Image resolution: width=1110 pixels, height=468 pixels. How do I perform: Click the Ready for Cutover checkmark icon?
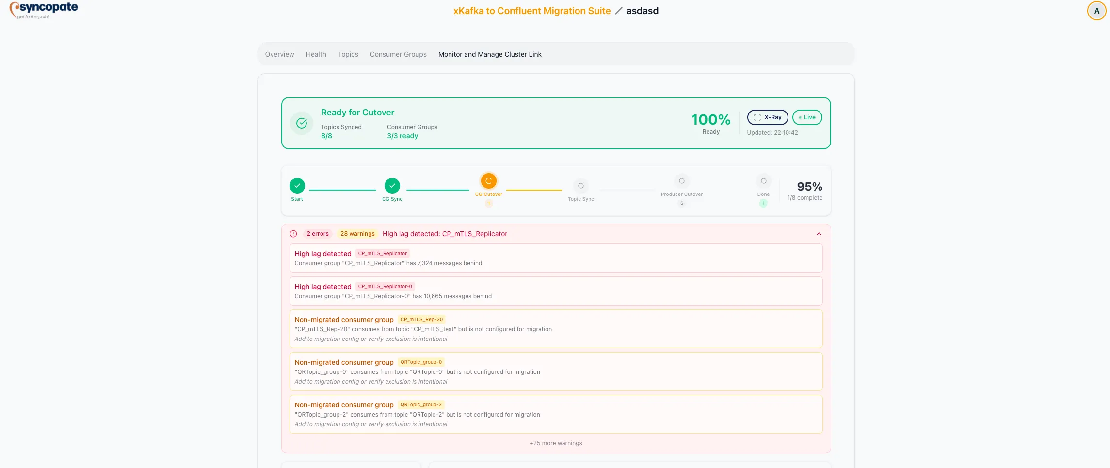tap(302, 123)
